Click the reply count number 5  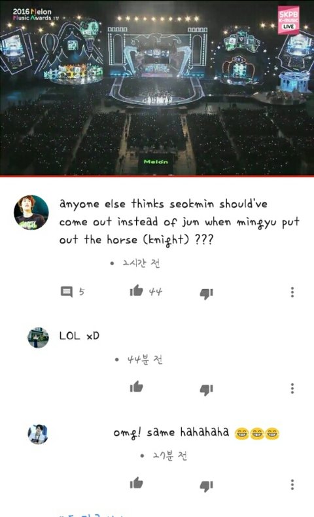(82, 292)
